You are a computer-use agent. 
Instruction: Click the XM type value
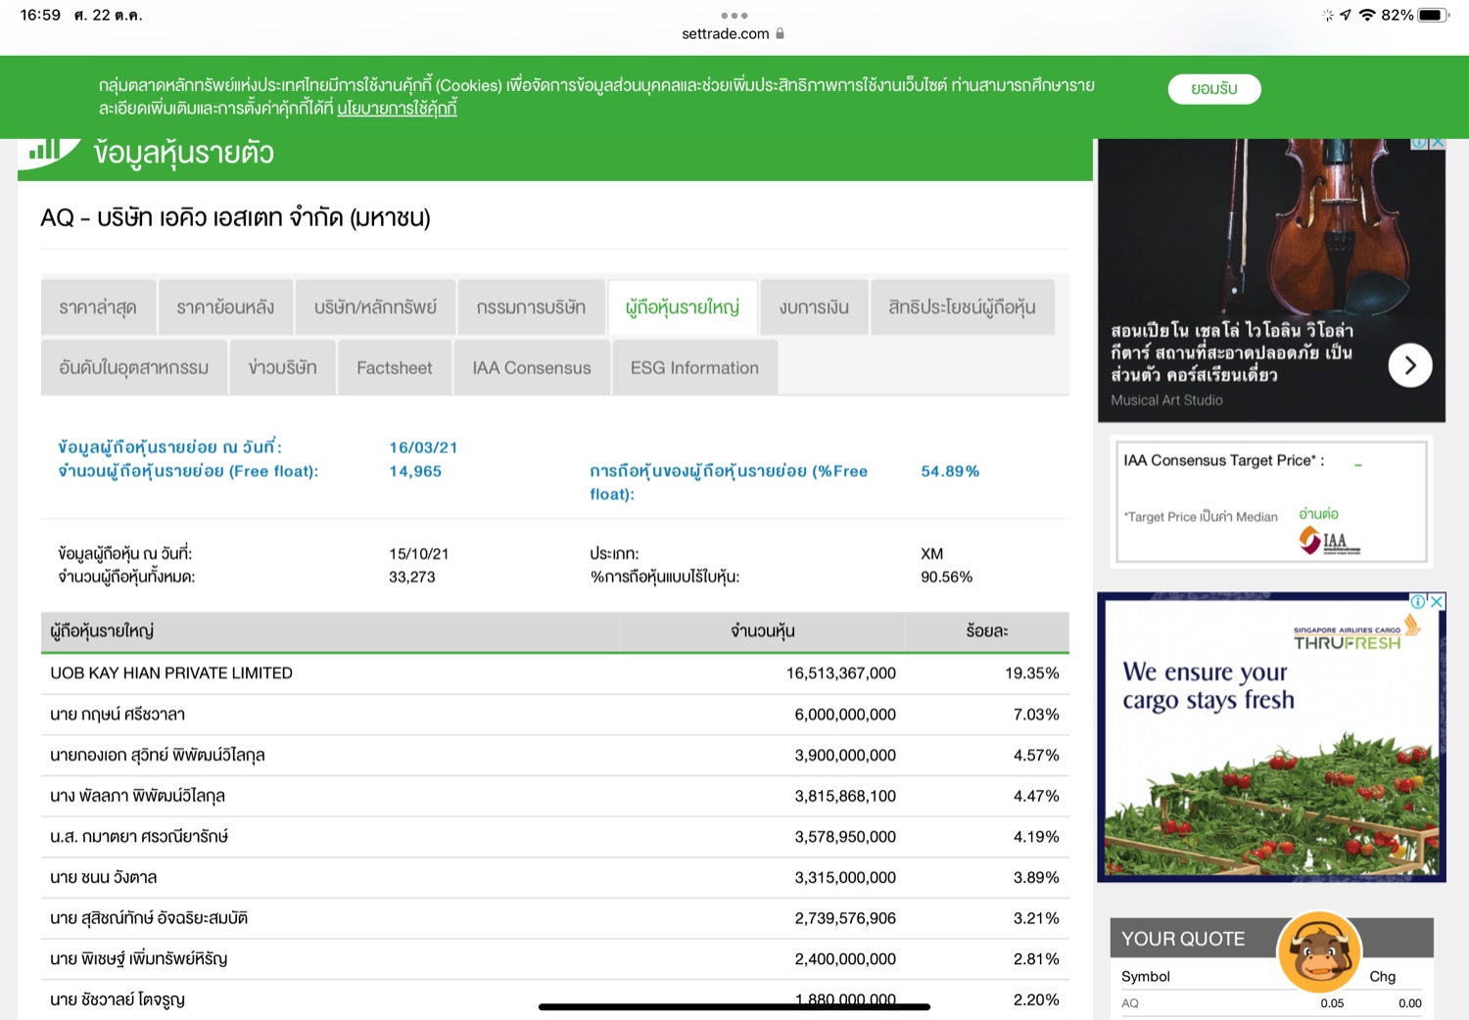coord(931,553)
